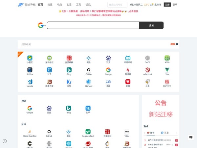The width and height of the screenshot is (197, 148).
Task: Switch to the 百度 hot tab
Action: click(x=165, y=133)
